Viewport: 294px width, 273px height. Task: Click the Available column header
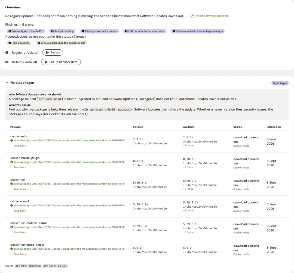point(189,127)
